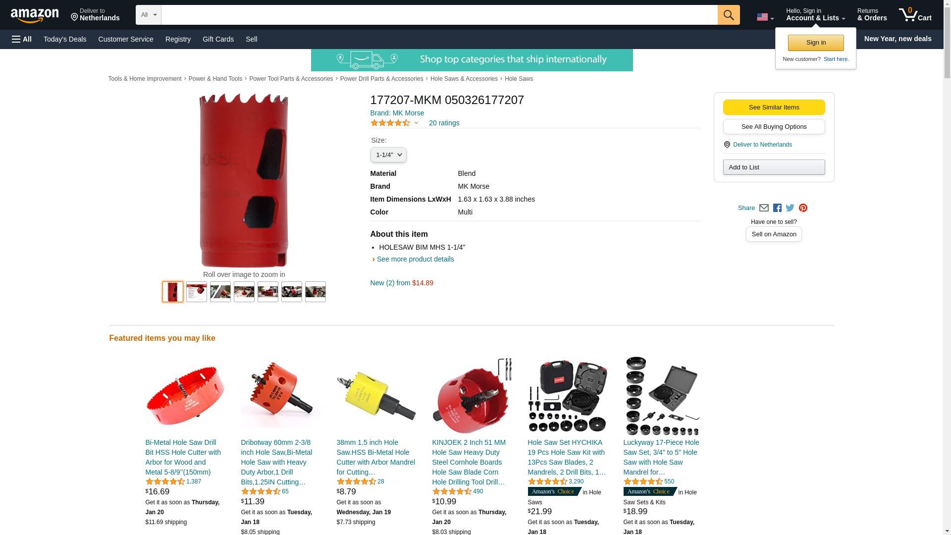Expand See more product details
The image size is (951, 535).
(x=415, y=259)
